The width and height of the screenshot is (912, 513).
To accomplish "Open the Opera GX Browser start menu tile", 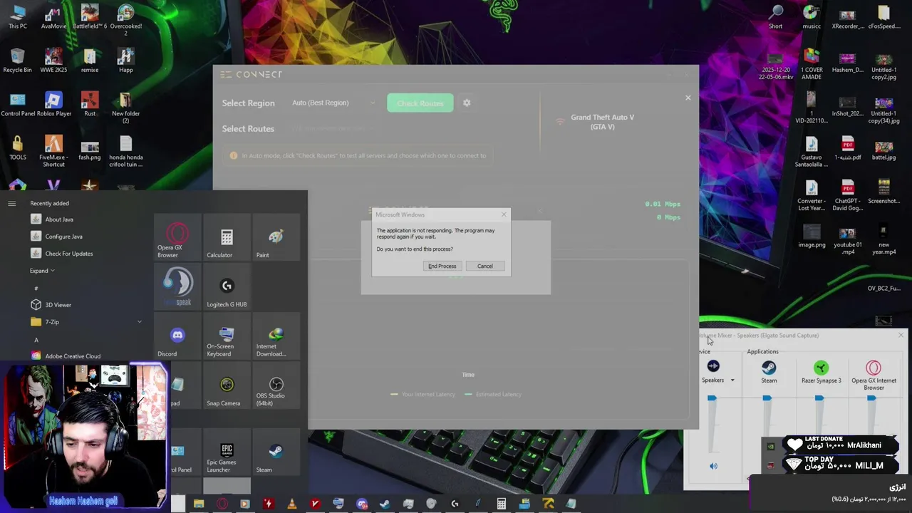I will click(x=177, y=237).
